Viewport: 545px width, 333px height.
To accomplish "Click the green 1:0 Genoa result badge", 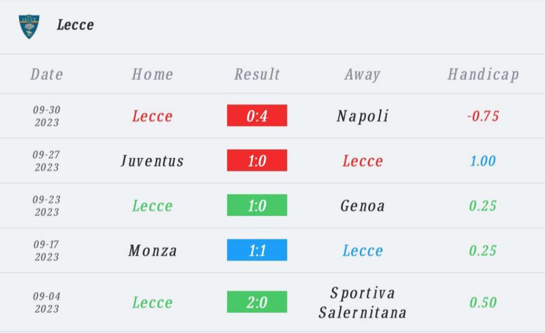I will point(257,205).
